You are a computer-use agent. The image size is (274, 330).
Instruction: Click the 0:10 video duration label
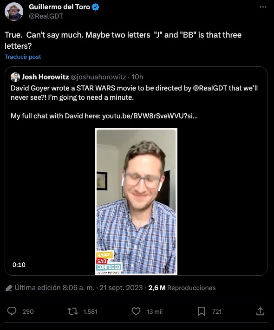(19, 265)
